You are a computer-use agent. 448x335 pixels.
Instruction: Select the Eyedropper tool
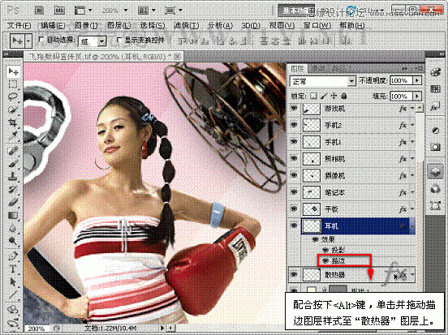point(13,135)
